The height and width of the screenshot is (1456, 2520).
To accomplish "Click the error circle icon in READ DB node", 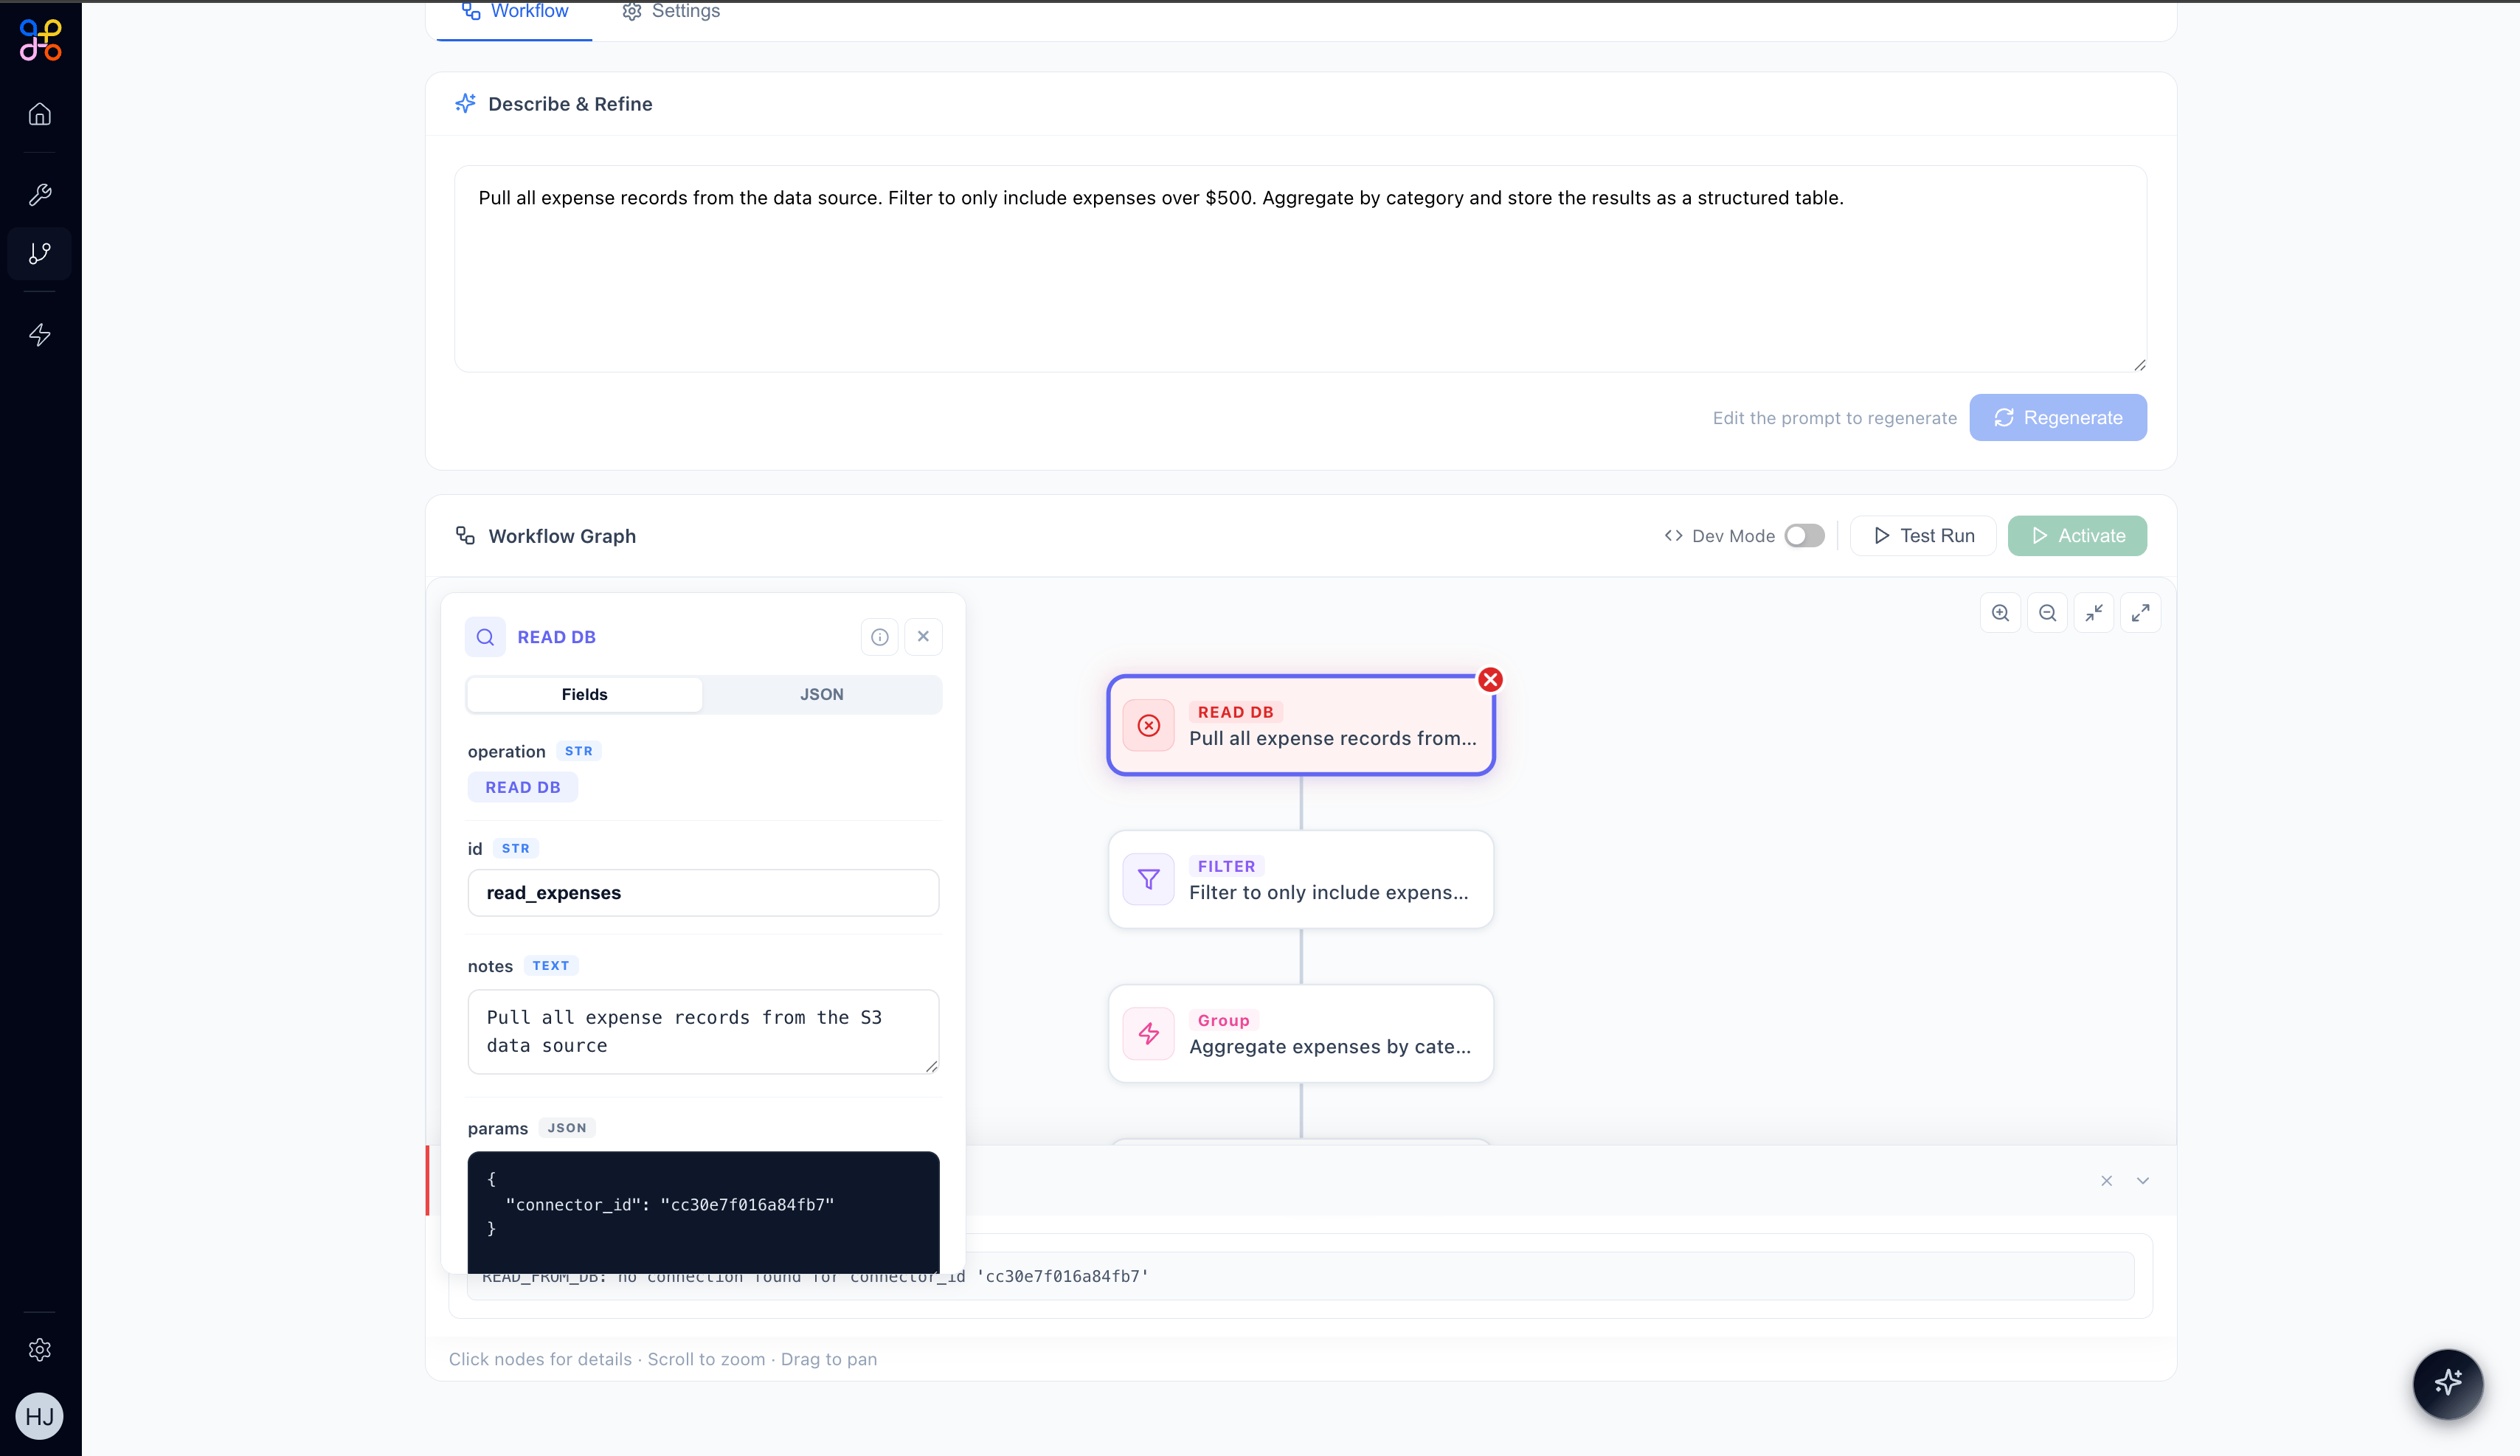I will pyautogui.click(x=1149, y=725).
